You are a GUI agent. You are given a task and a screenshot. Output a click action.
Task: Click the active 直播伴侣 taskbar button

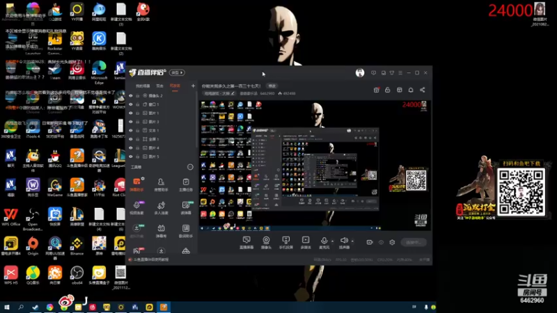(164, 307)
